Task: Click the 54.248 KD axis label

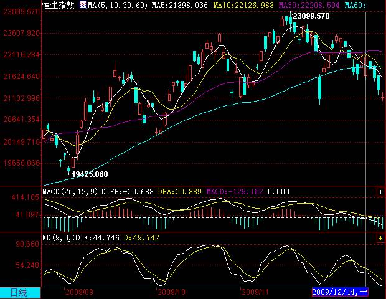Action: click(27, 265)
